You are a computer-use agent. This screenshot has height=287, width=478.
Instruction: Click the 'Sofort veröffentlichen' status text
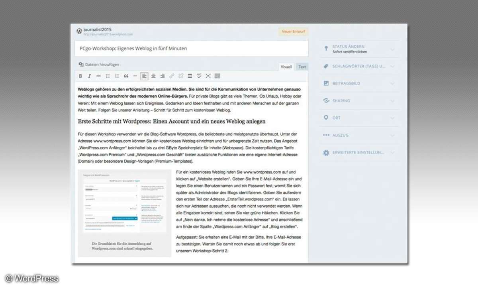coord(350,52)
